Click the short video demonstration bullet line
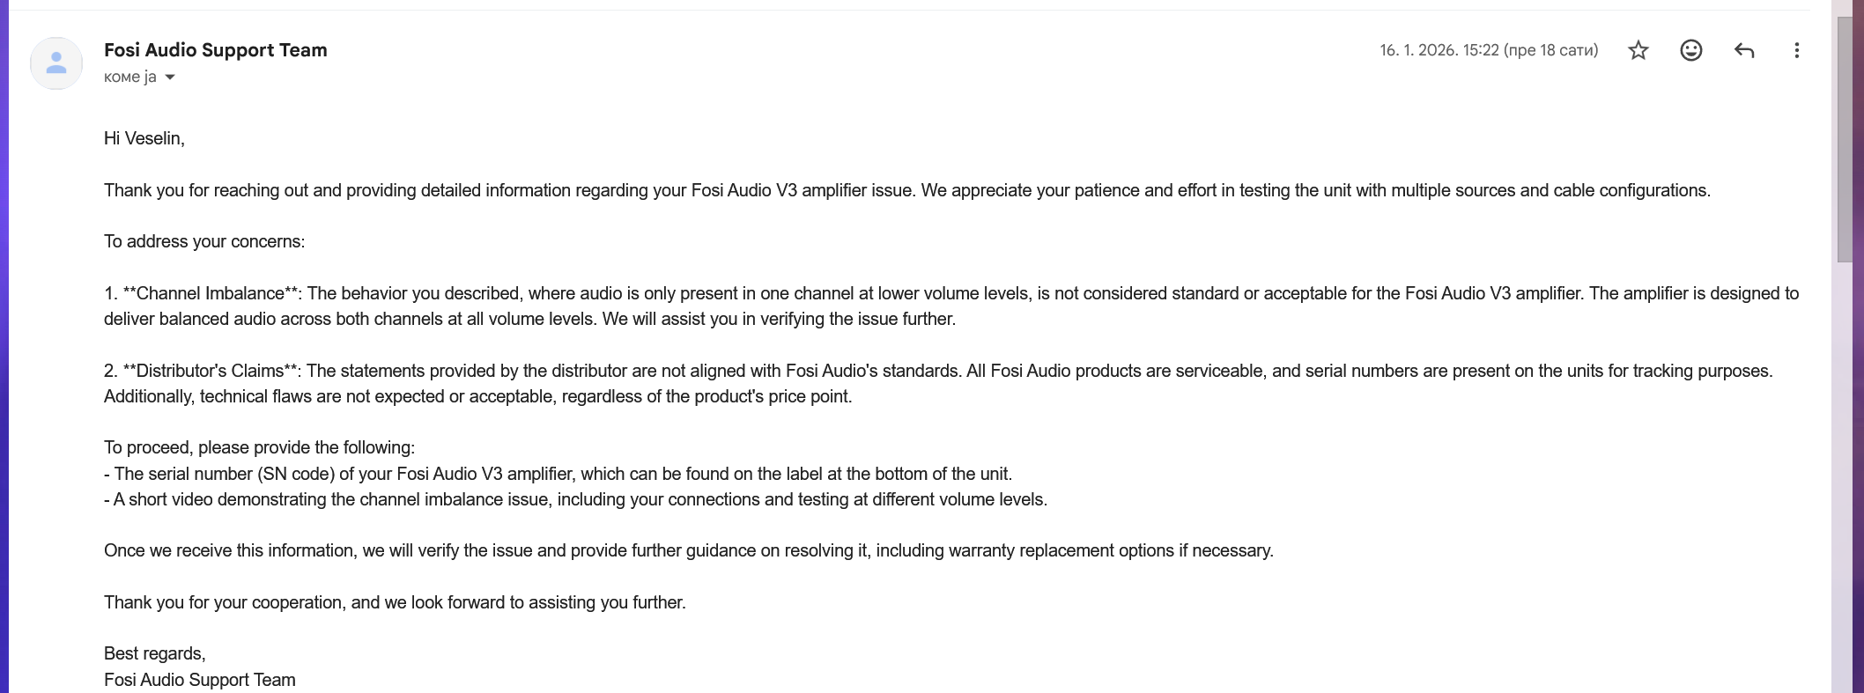 pos(575,499)
